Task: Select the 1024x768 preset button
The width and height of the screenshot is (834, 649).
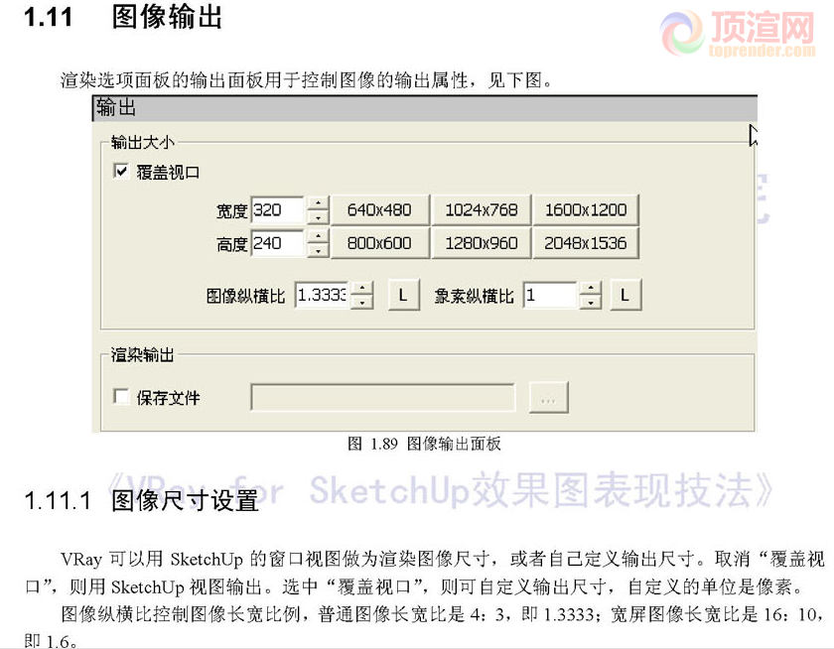Action: [x=482, y=210]
